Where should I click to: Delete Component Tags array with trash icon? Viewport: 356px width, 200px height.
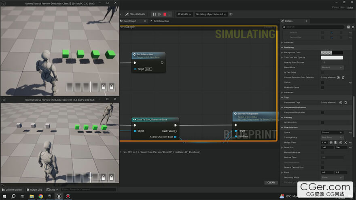[x=345, y=103]
